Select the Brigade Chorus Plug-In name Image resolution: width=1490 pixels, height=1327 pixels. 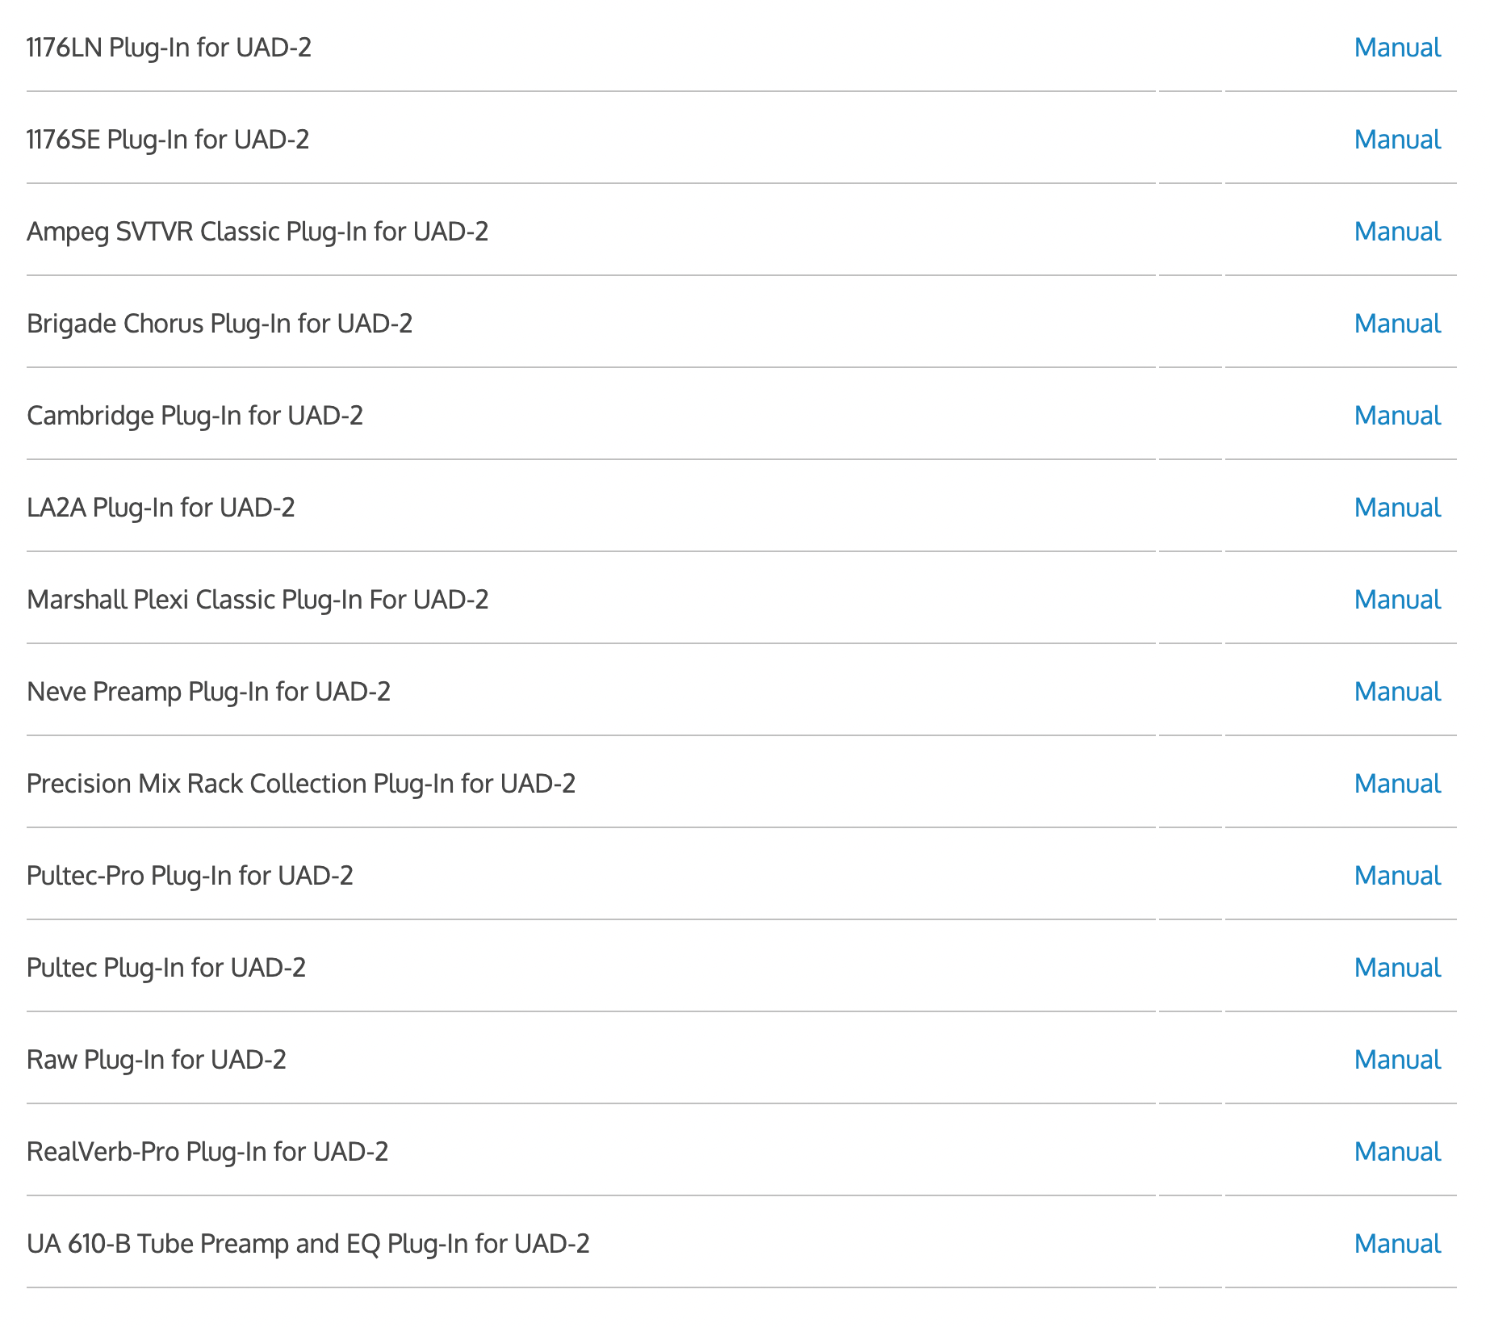tap(220, 324)
